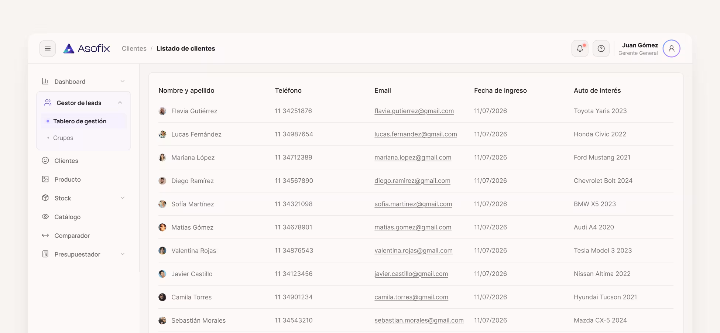This screenshot has height=333, width=720.
Task: Click the Comparador arrows icon
Action: point(45,235)
